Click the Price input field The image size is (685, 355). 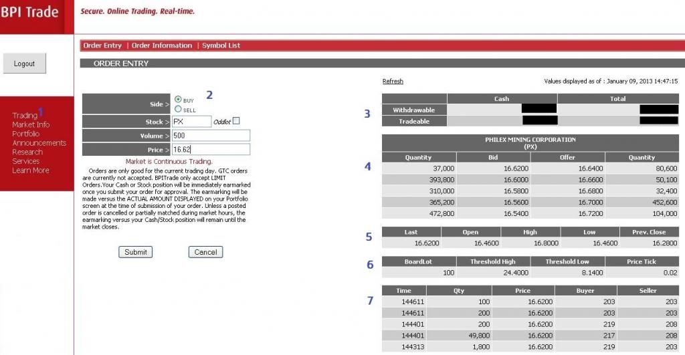(x=211, y=149)
